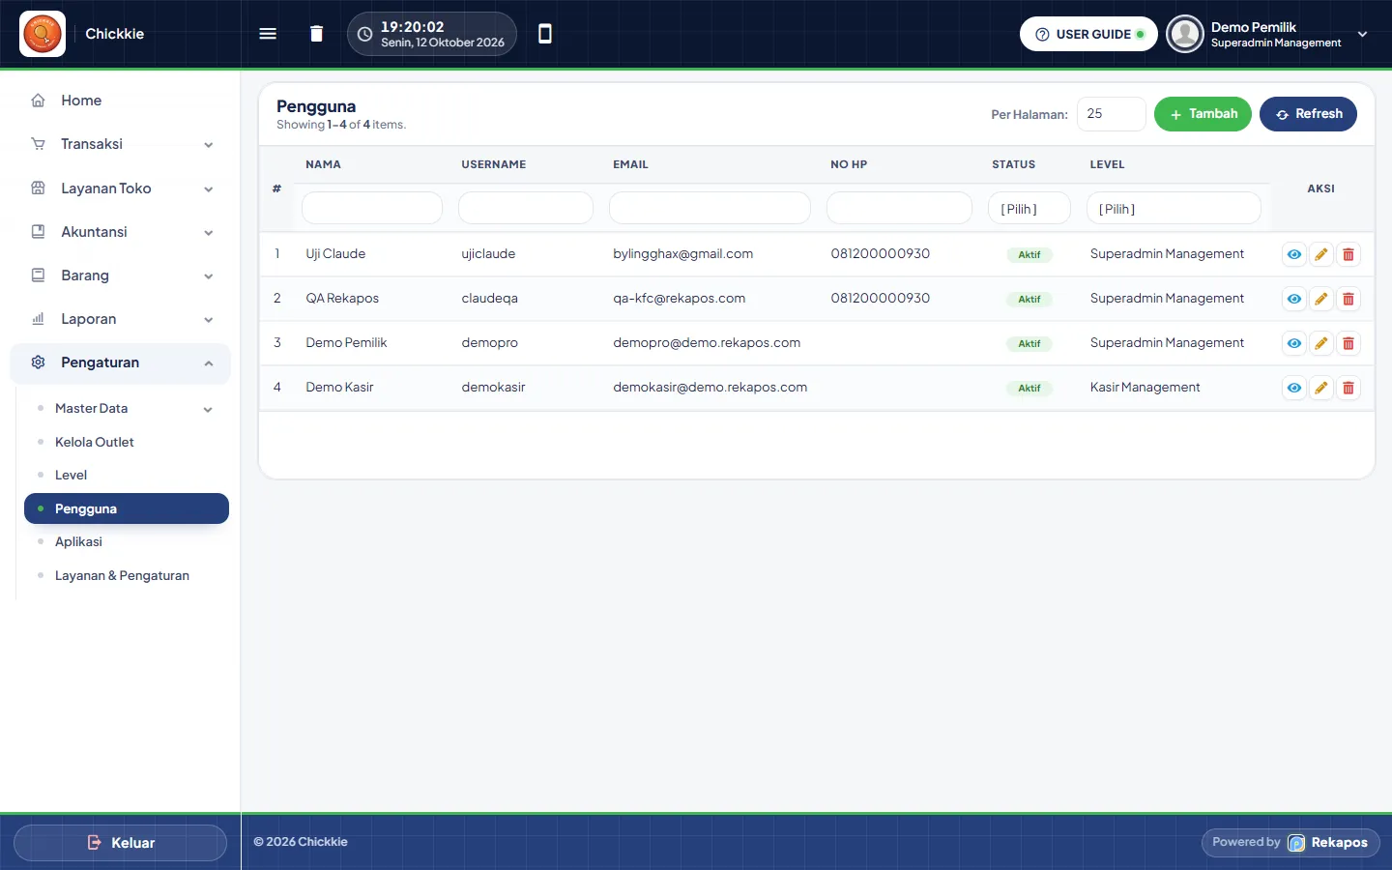Open the Level submenu item

point(127,476)
